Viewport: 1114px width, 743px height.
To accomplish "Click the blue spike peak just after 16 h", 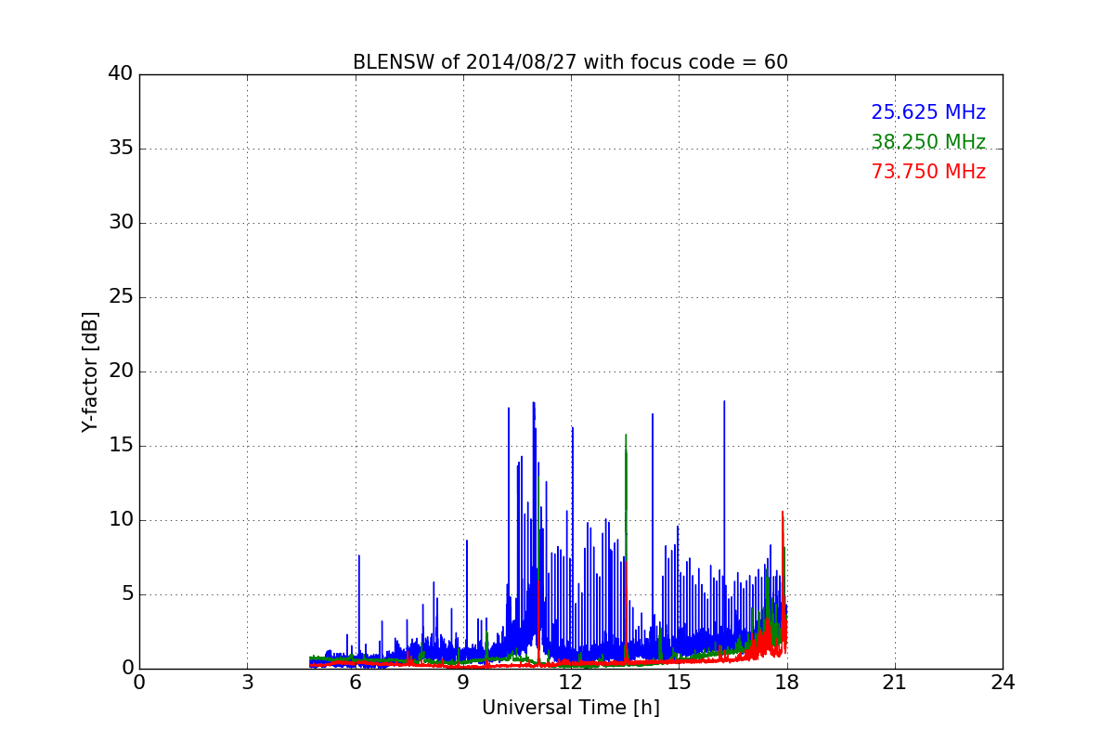I will tap(724, 402).
